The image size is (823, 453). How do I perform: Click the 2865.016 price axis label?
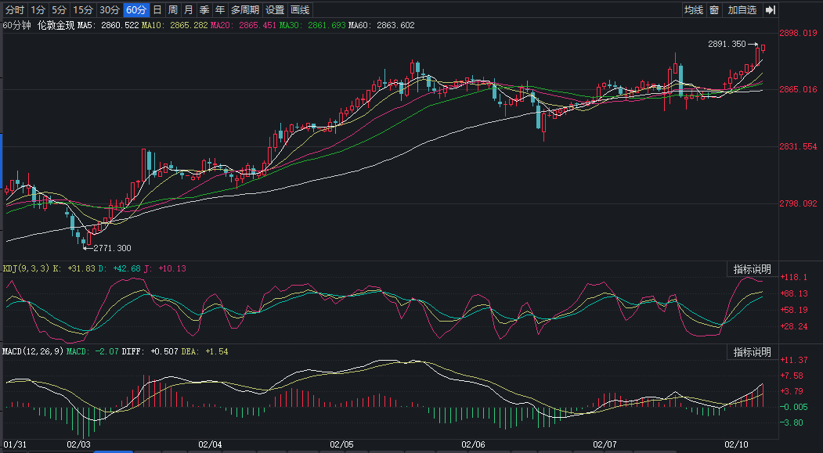(x=798, y=90)
